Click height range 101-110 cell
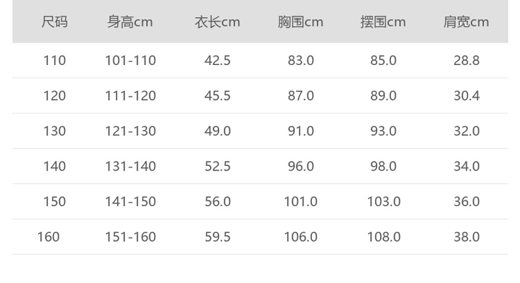 130,60
